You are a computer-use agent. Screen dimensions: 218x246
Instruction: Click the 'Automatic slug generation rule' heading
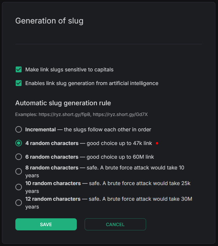(x=63, y=103)
